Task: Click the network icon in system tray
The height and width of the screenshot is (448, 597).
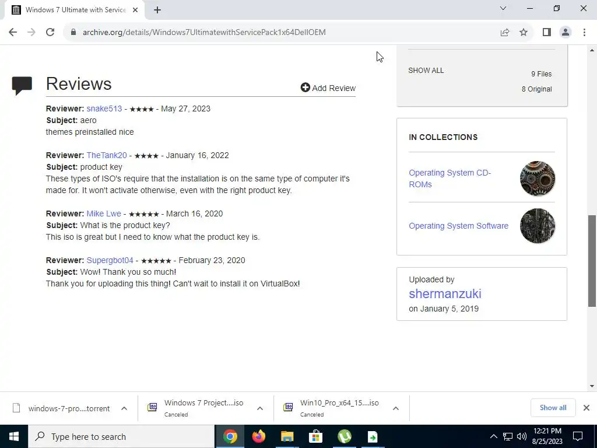Action: (508, 436)
